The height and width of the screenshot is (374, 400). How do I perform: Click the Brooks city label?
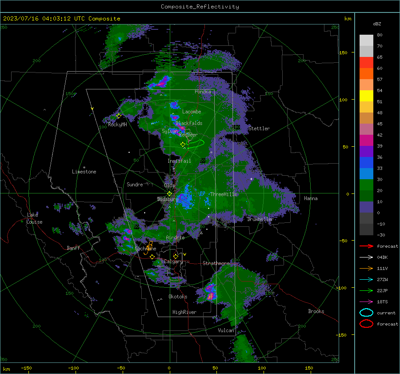[316, 311]
